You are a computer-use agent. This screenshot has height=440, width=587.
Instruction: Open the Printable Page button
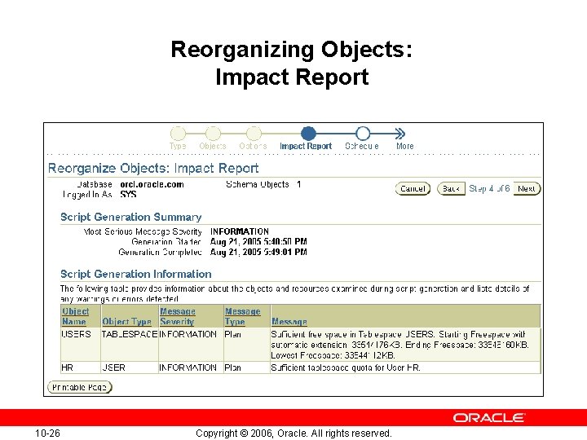click(80, 387)
